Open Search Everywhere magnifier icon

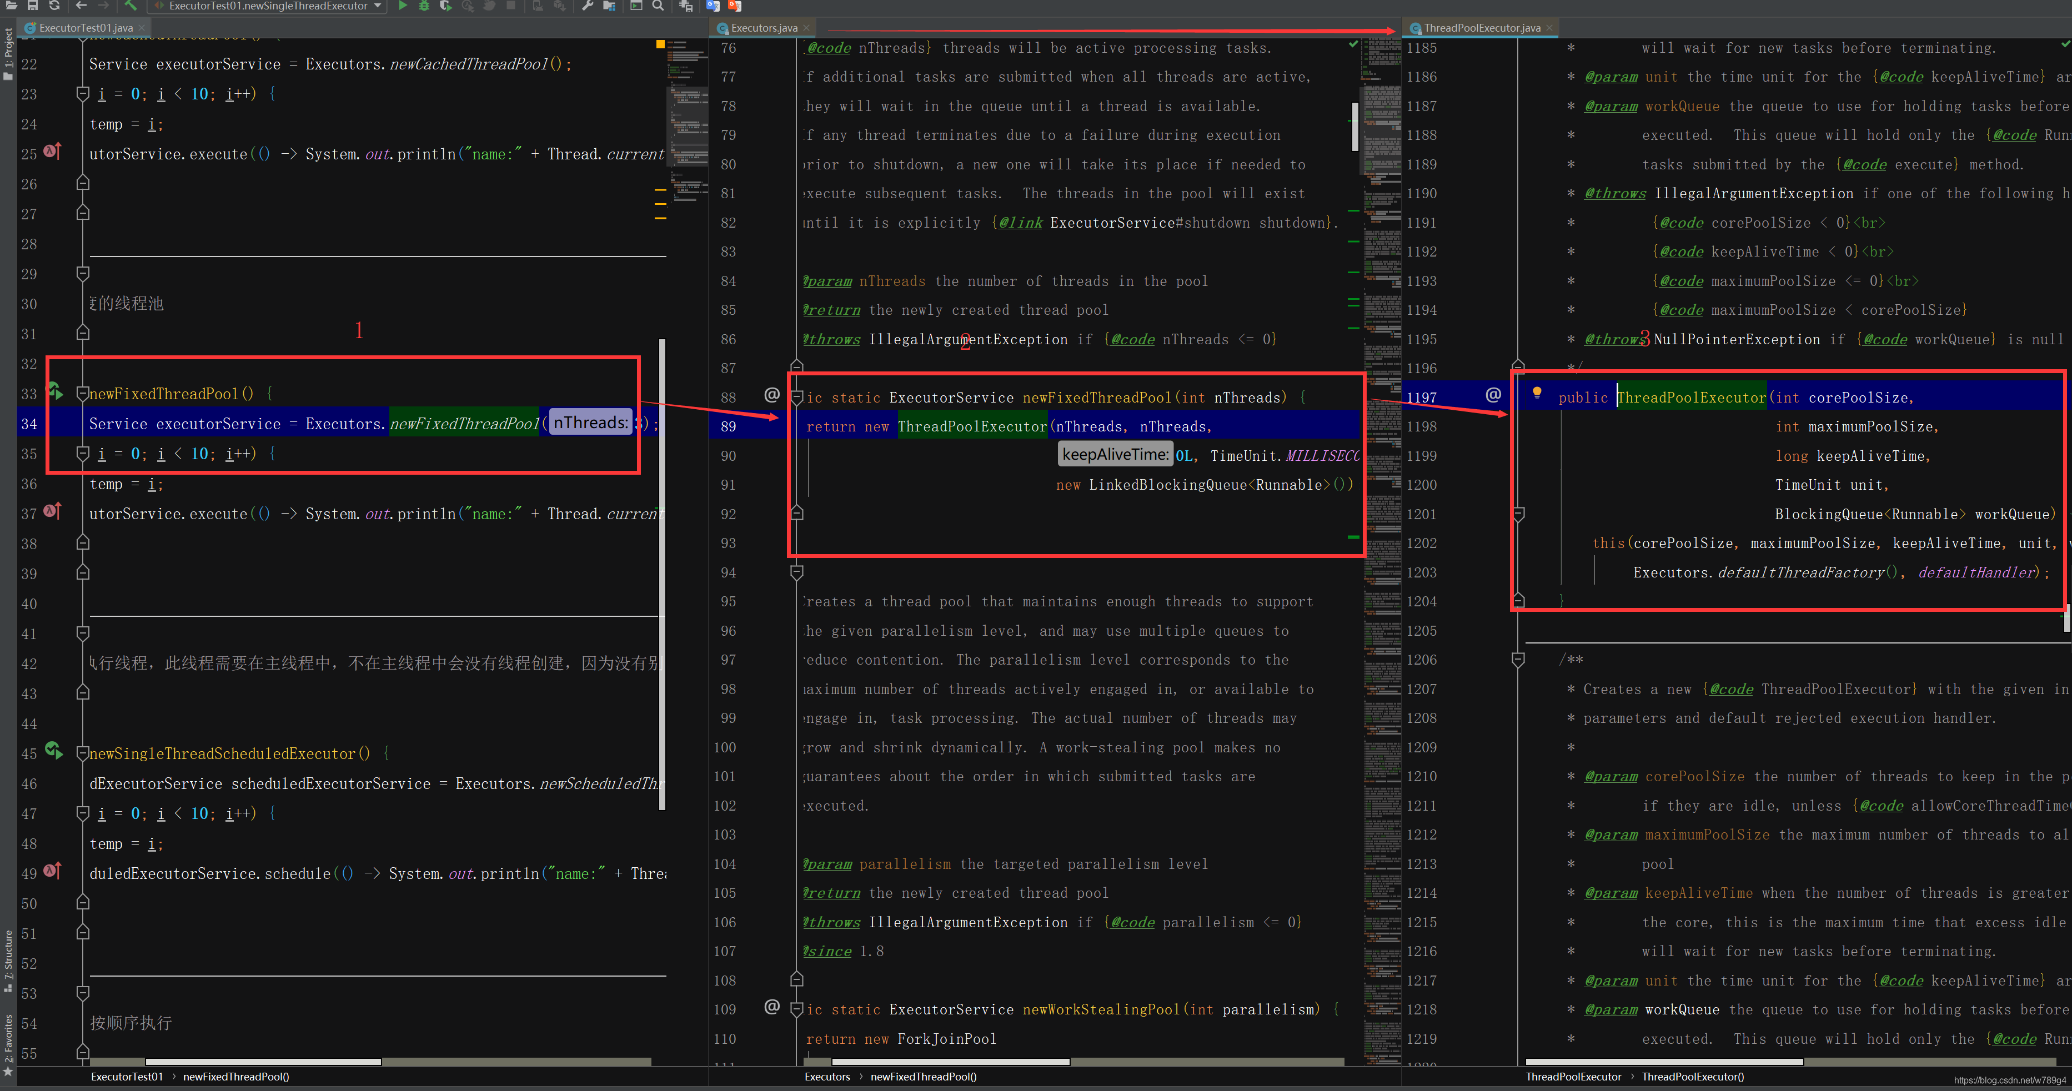tap(658, 6)
